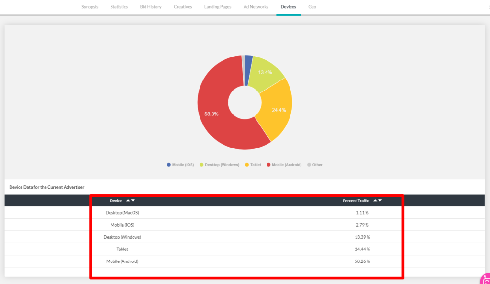
Task: Sort Percent Traffic descending with down arrow
Action: coord(380,201)
